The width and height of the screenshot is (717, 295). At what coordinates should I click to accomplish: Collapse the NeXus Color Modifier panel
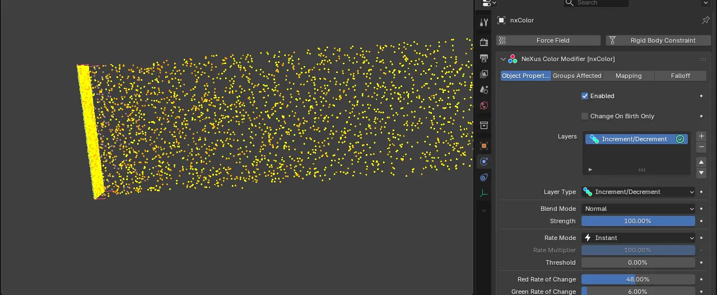(x=503, y=59)
